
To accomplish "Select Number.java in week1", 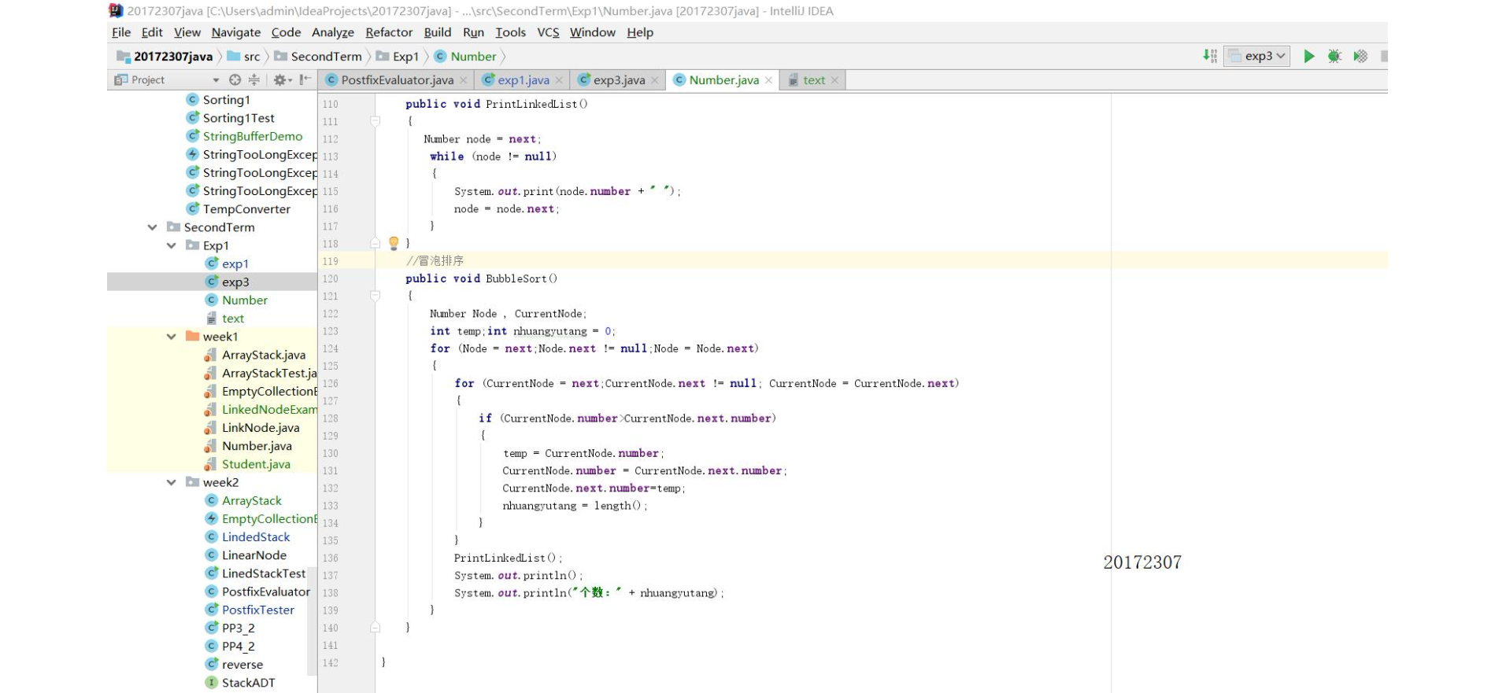I will click(248, 446).
